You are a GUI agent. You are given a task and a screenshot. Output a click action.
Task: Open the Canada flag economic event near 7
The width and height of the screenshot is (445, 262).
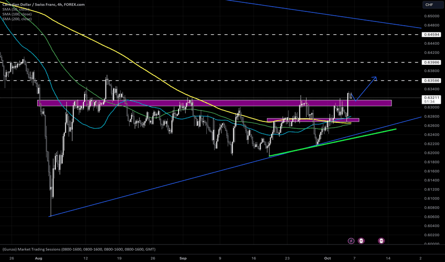361,241
